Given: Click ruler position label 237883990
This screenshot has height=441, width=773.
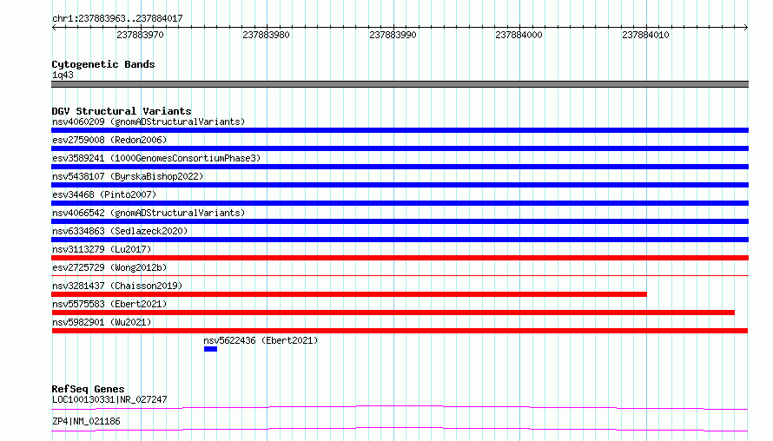Looking at the screenshot, I should [x=393, y=35].
